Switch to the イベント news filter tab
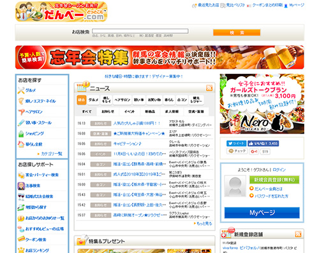 (130, 111)
